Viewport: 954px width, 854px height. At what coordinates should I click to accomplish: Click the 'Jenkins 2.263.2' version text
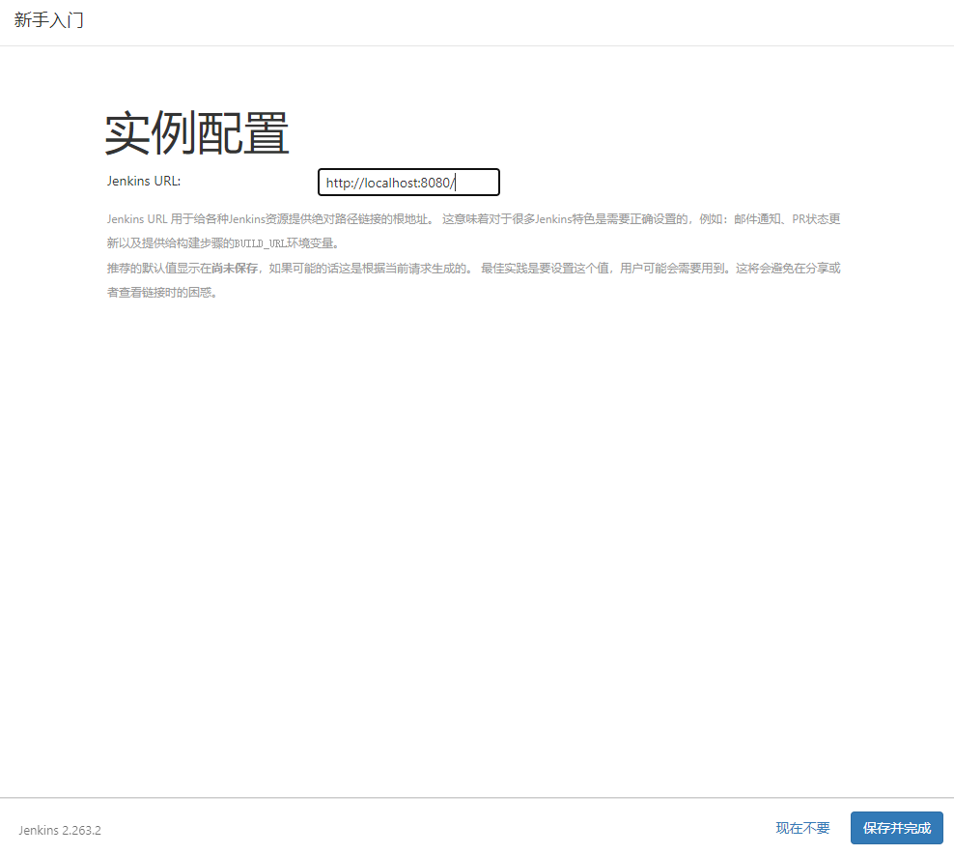pos(60,830)
